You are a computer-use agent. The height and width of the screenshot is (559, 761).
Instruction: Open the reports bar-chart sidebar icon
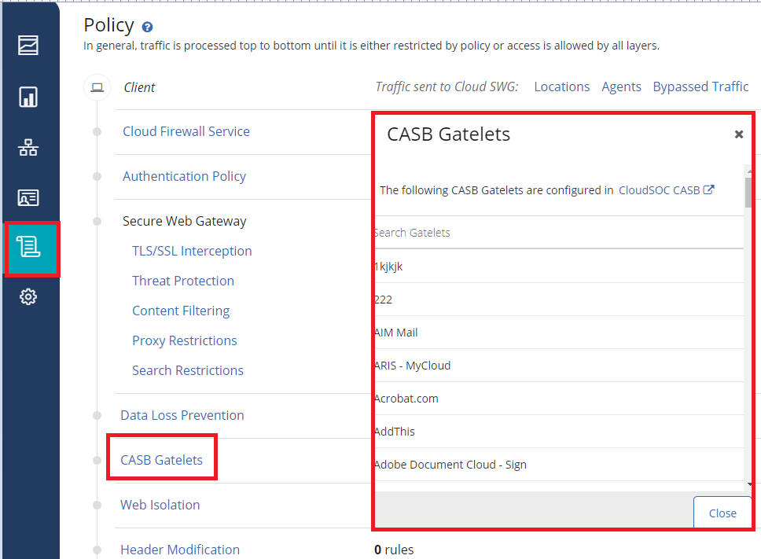tap(28, 97)
